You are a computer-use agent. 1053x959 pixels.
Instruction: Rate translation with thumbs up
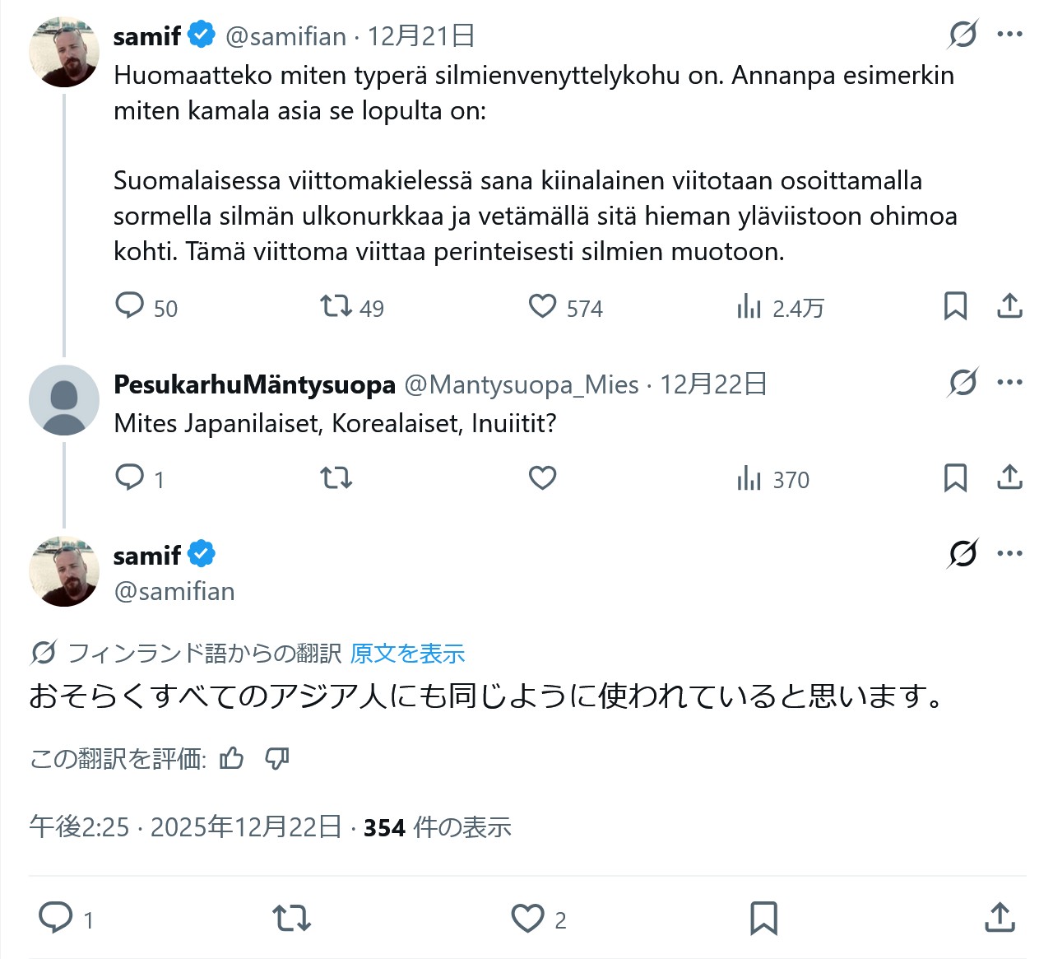232,758
